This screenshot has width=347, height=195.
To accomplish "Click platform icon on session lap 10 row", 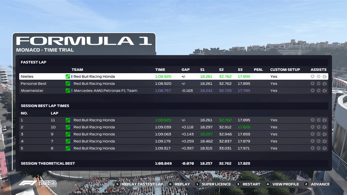I will pyautogui.click(x=68, y=127).
